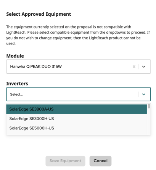Click the LightReach compatibility description paragraph
The height and width of the screenshot is (170, 156).
pos(78,35)
